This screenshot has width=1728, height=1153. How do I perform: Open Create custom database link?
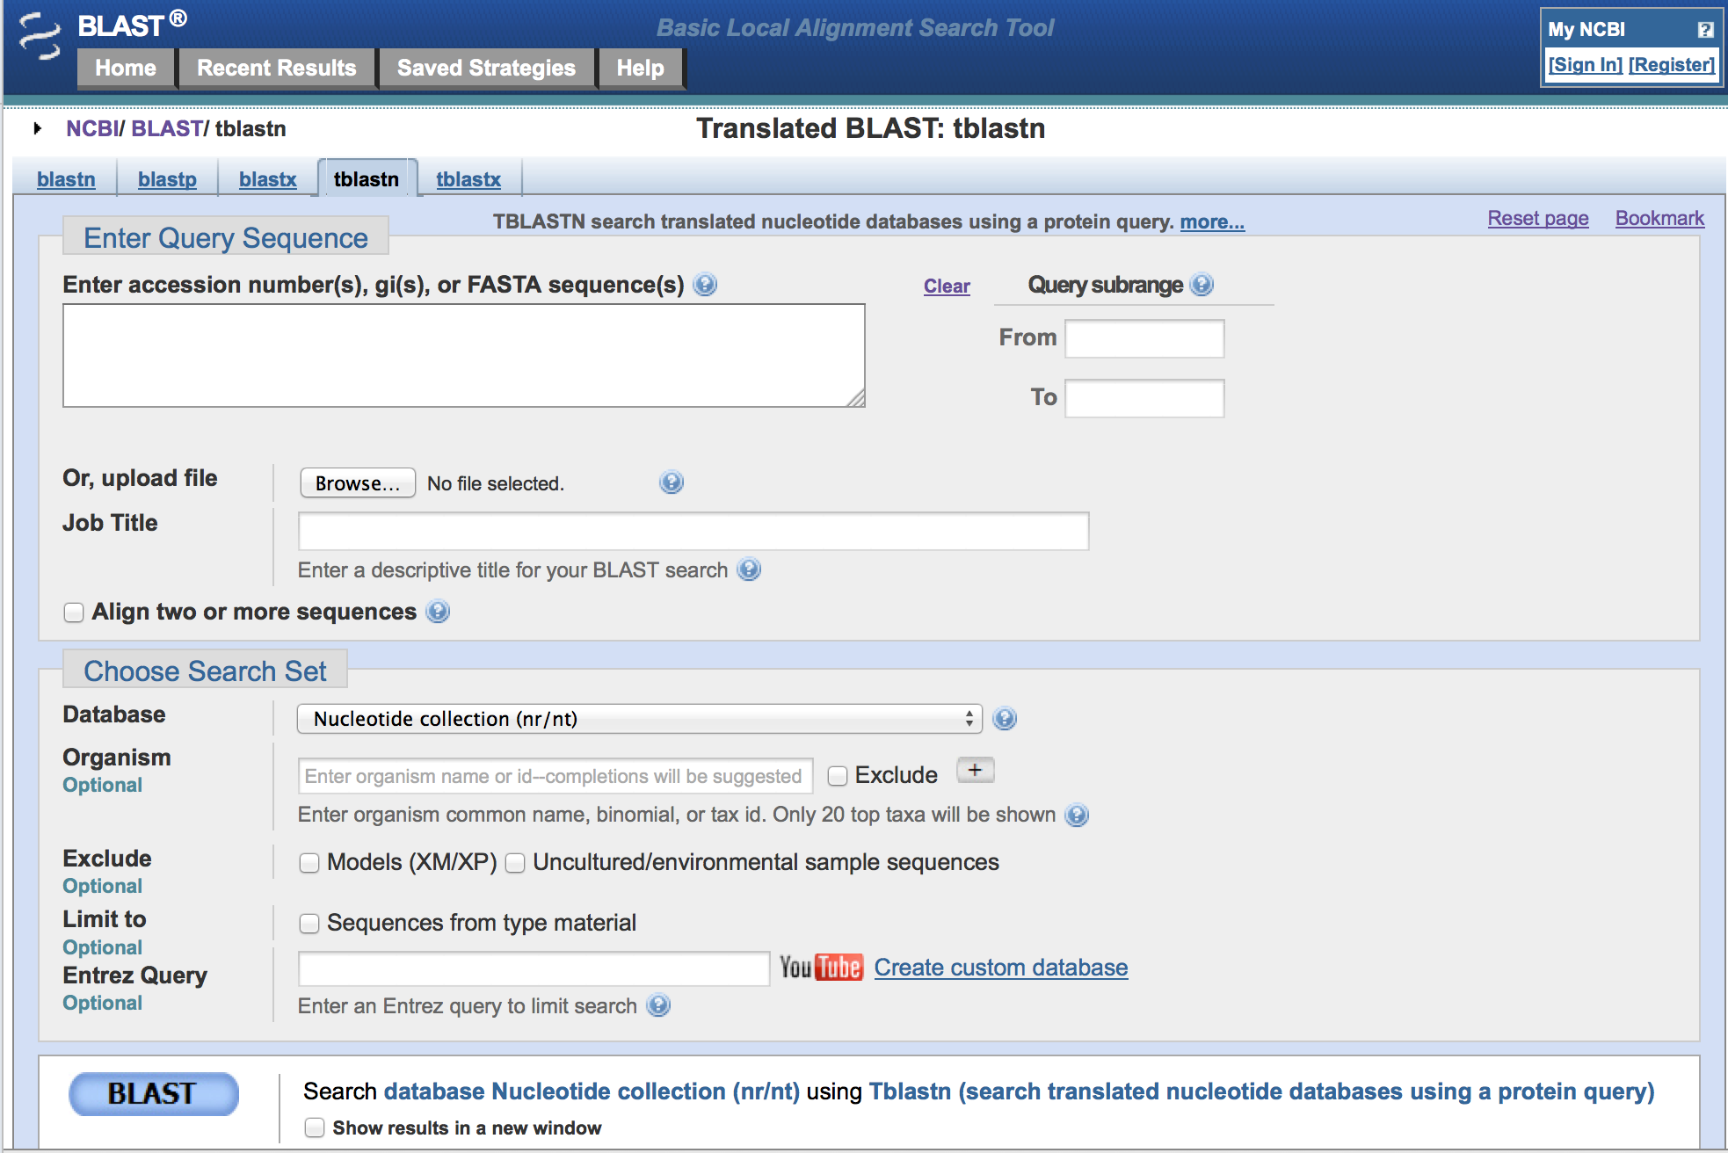point(1001,968)
